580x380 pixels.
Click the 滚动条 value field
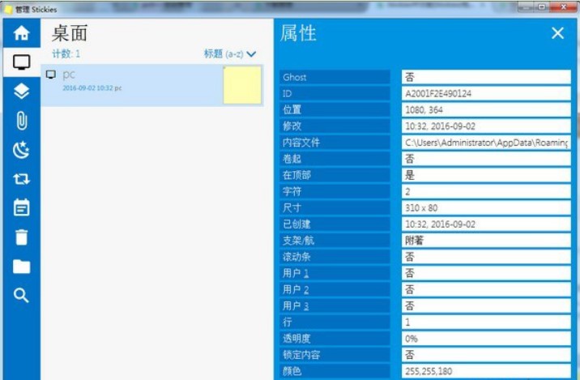486,257
